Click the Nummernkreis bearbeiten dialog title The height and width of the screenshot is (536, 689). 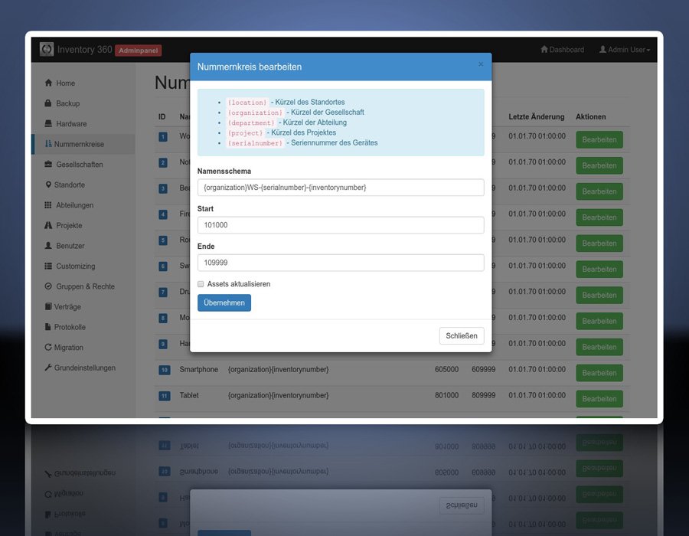point(249,67)
